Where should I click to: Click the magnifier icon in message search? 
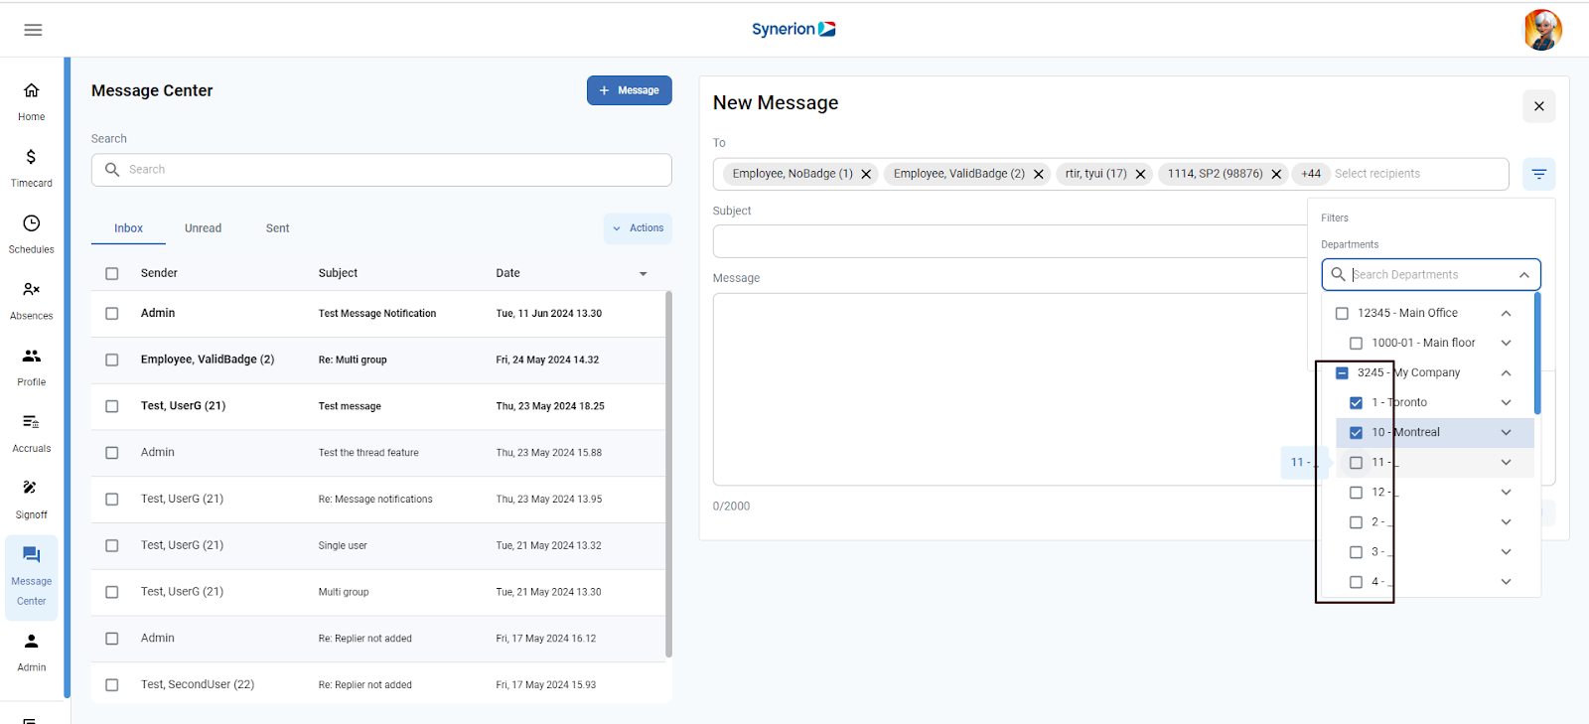point(112,170)
